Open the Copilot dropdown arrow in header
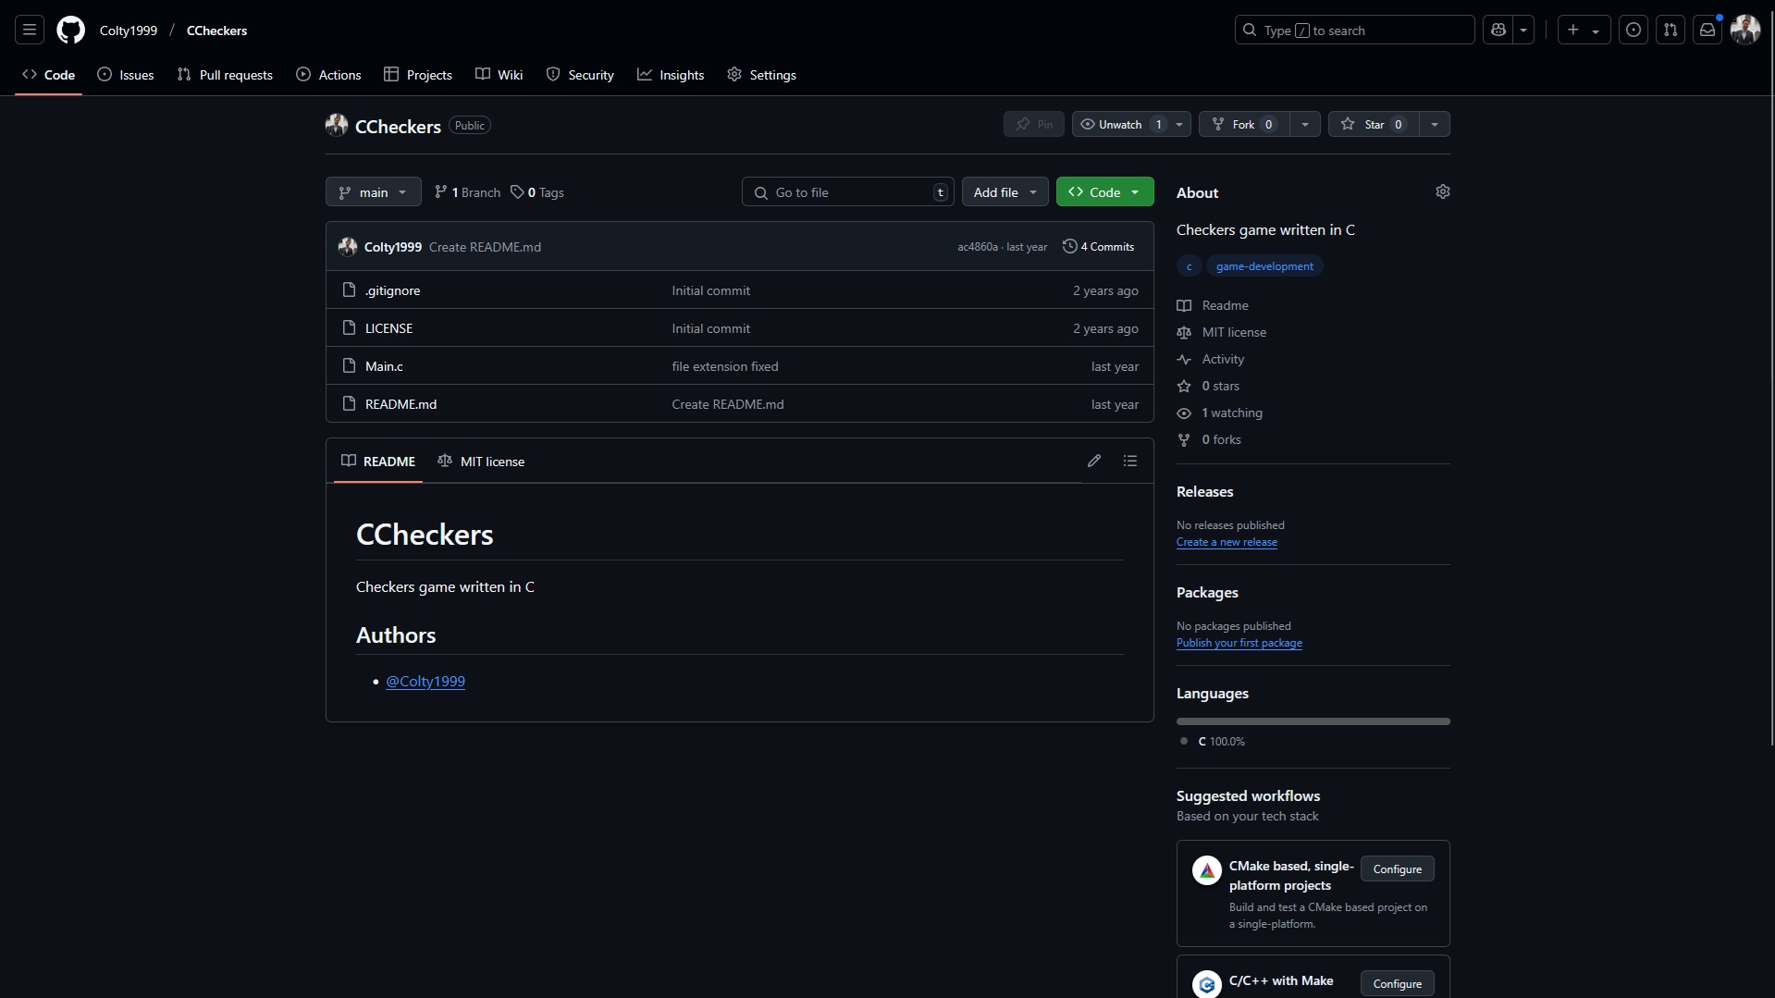Viewport: 1775px width, 998px height. tap(1523, 30)
